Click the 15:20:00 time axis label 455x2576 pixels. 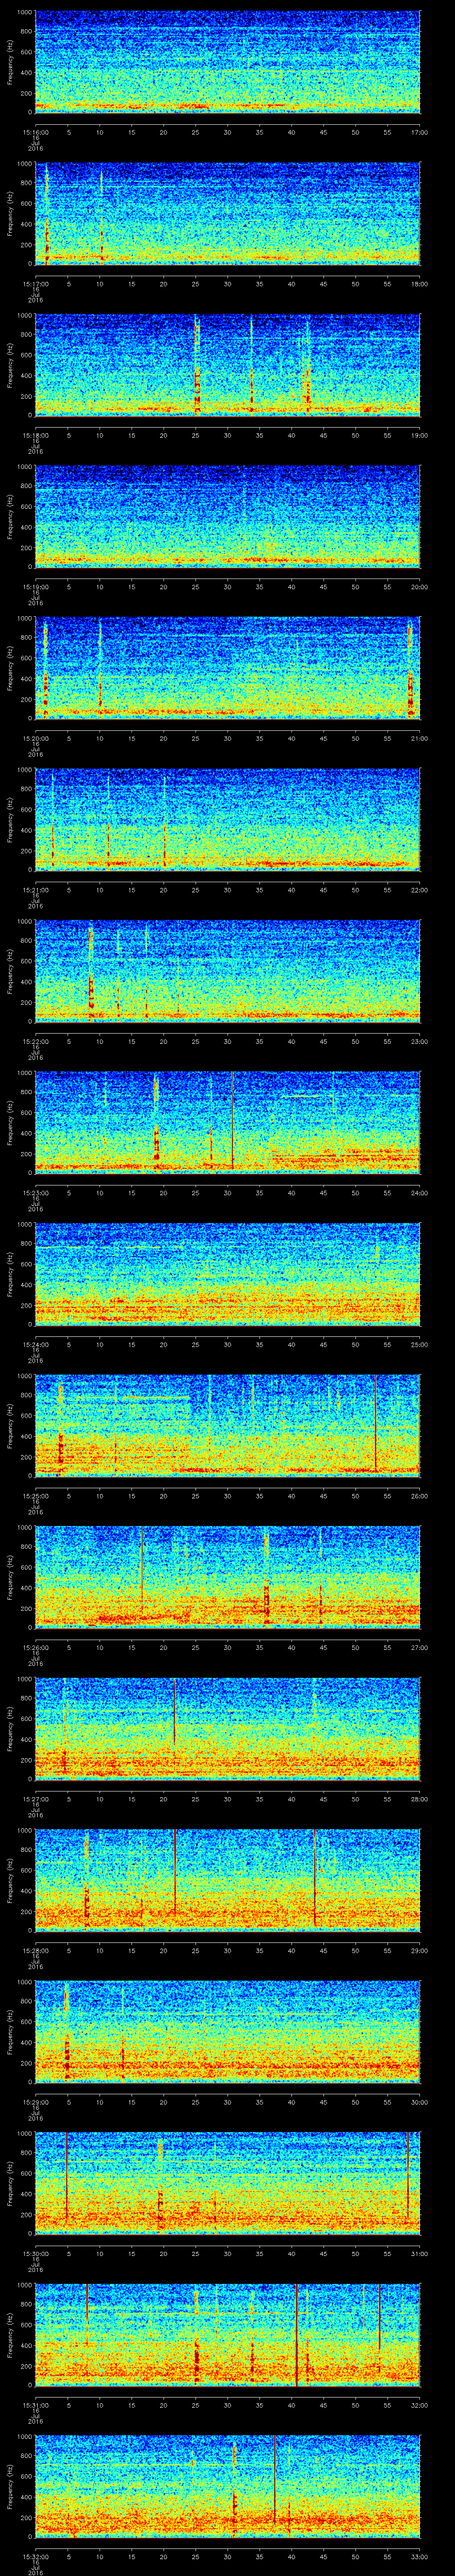(x=35, y=738)
